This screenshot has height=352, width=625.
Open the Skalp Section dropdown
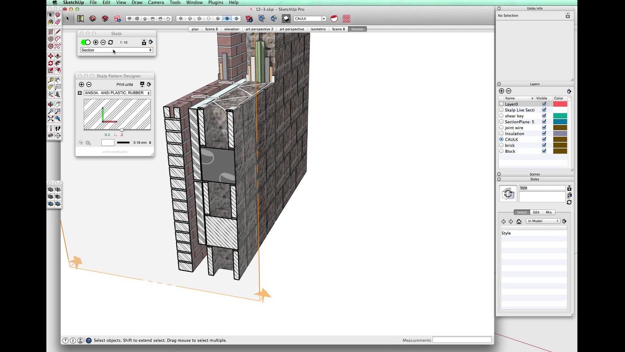(116, 50)
